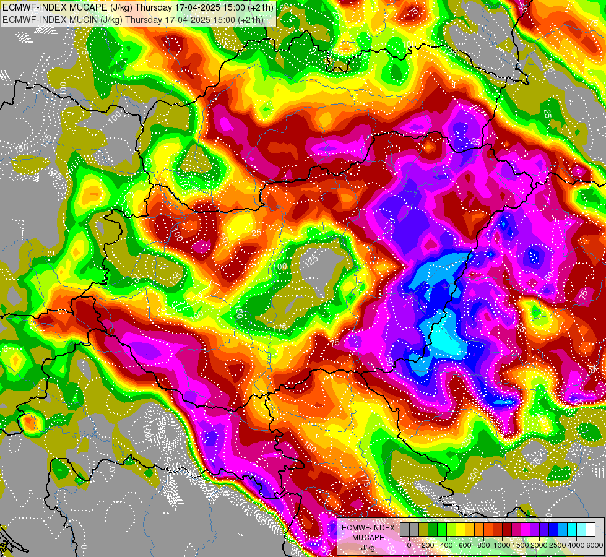Click the legend tick label 800
Image resolution: width=606 pixels, height=557 pixels.
pyautogui.click(x=483, y=545)
